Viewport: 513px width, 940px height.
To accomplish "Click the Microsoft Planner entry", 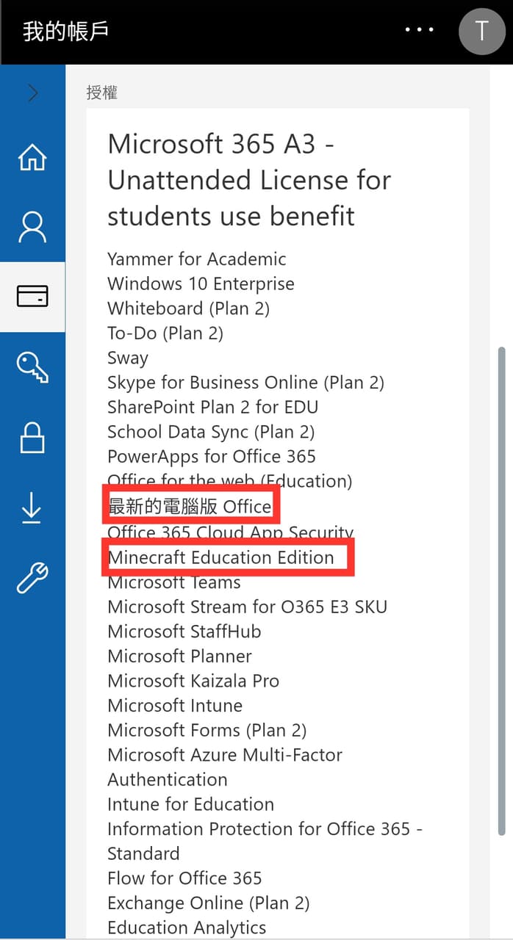I will (x=180, y=657).
